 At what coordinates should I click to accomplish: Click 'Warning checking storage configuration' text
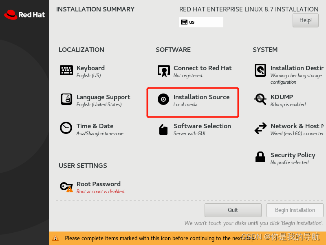(296, 79)
